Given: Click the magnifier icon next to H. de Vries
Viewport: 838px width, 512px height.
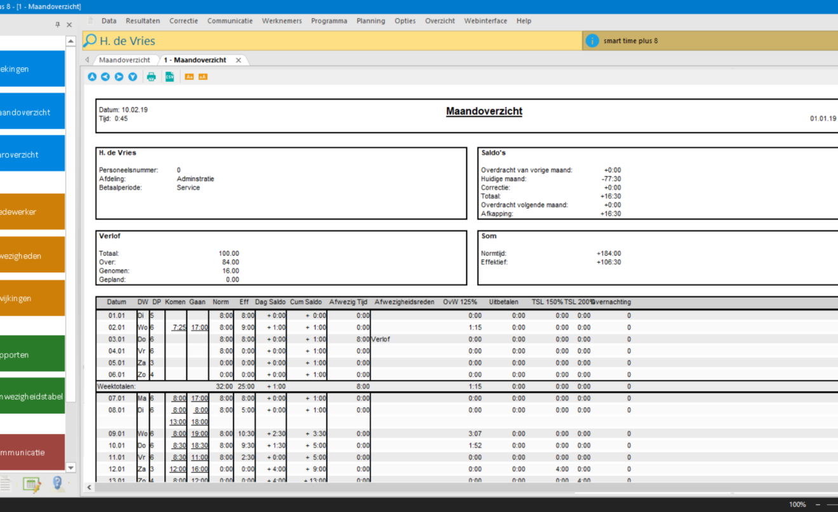Looking at the screenshot, I should coord(90,41).
